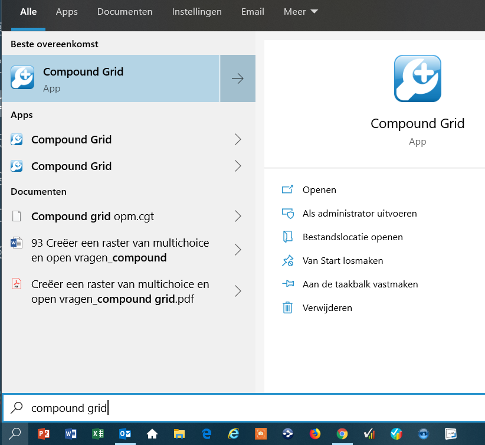Expand details for Compound grid opm.cgt
This screenshot has width=485, height=445.
pyautogui.click(x=238, y=217)
